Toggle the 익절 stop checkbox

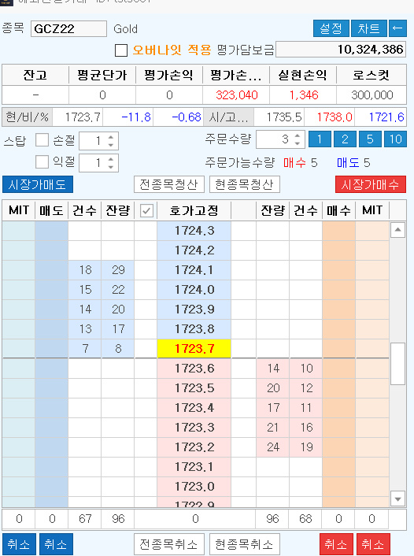click(x=43, y=162)
